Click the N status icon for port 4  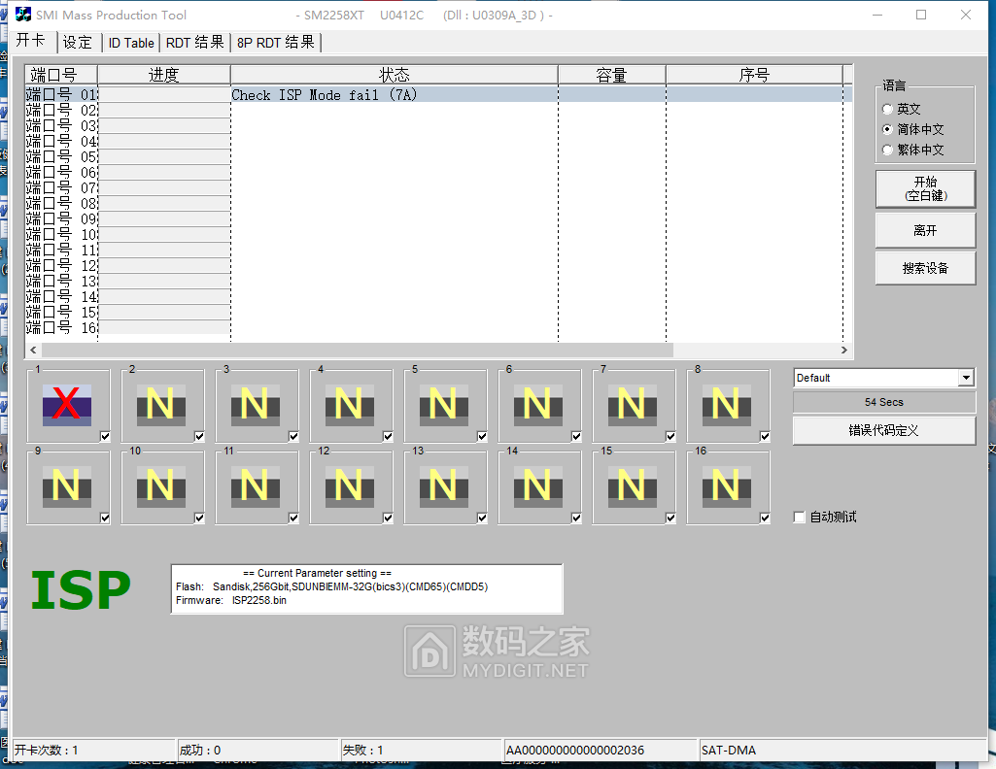click(350, 405)
